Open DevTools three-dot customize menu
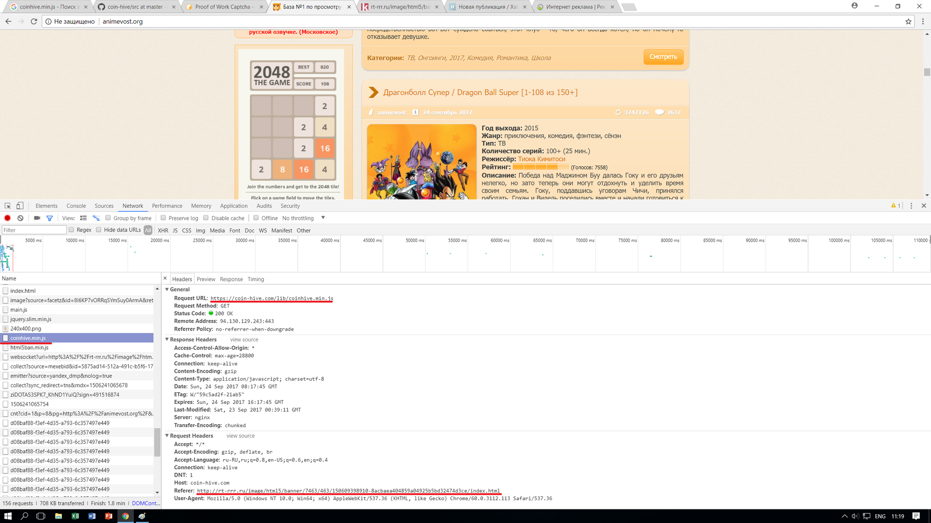 coord(911,206)
